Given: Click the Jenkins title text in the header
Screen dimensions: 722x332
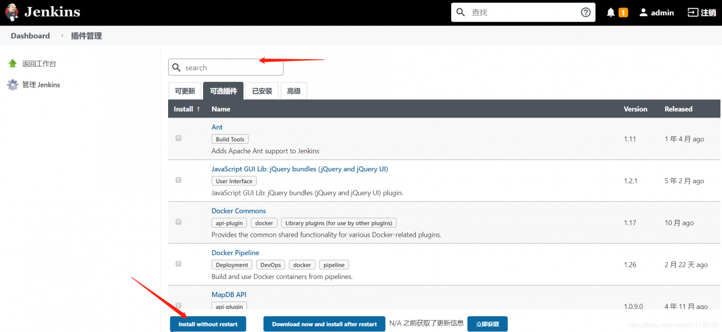Looking at the screenshot, I should pyautogui.click(x=52, y=12).
